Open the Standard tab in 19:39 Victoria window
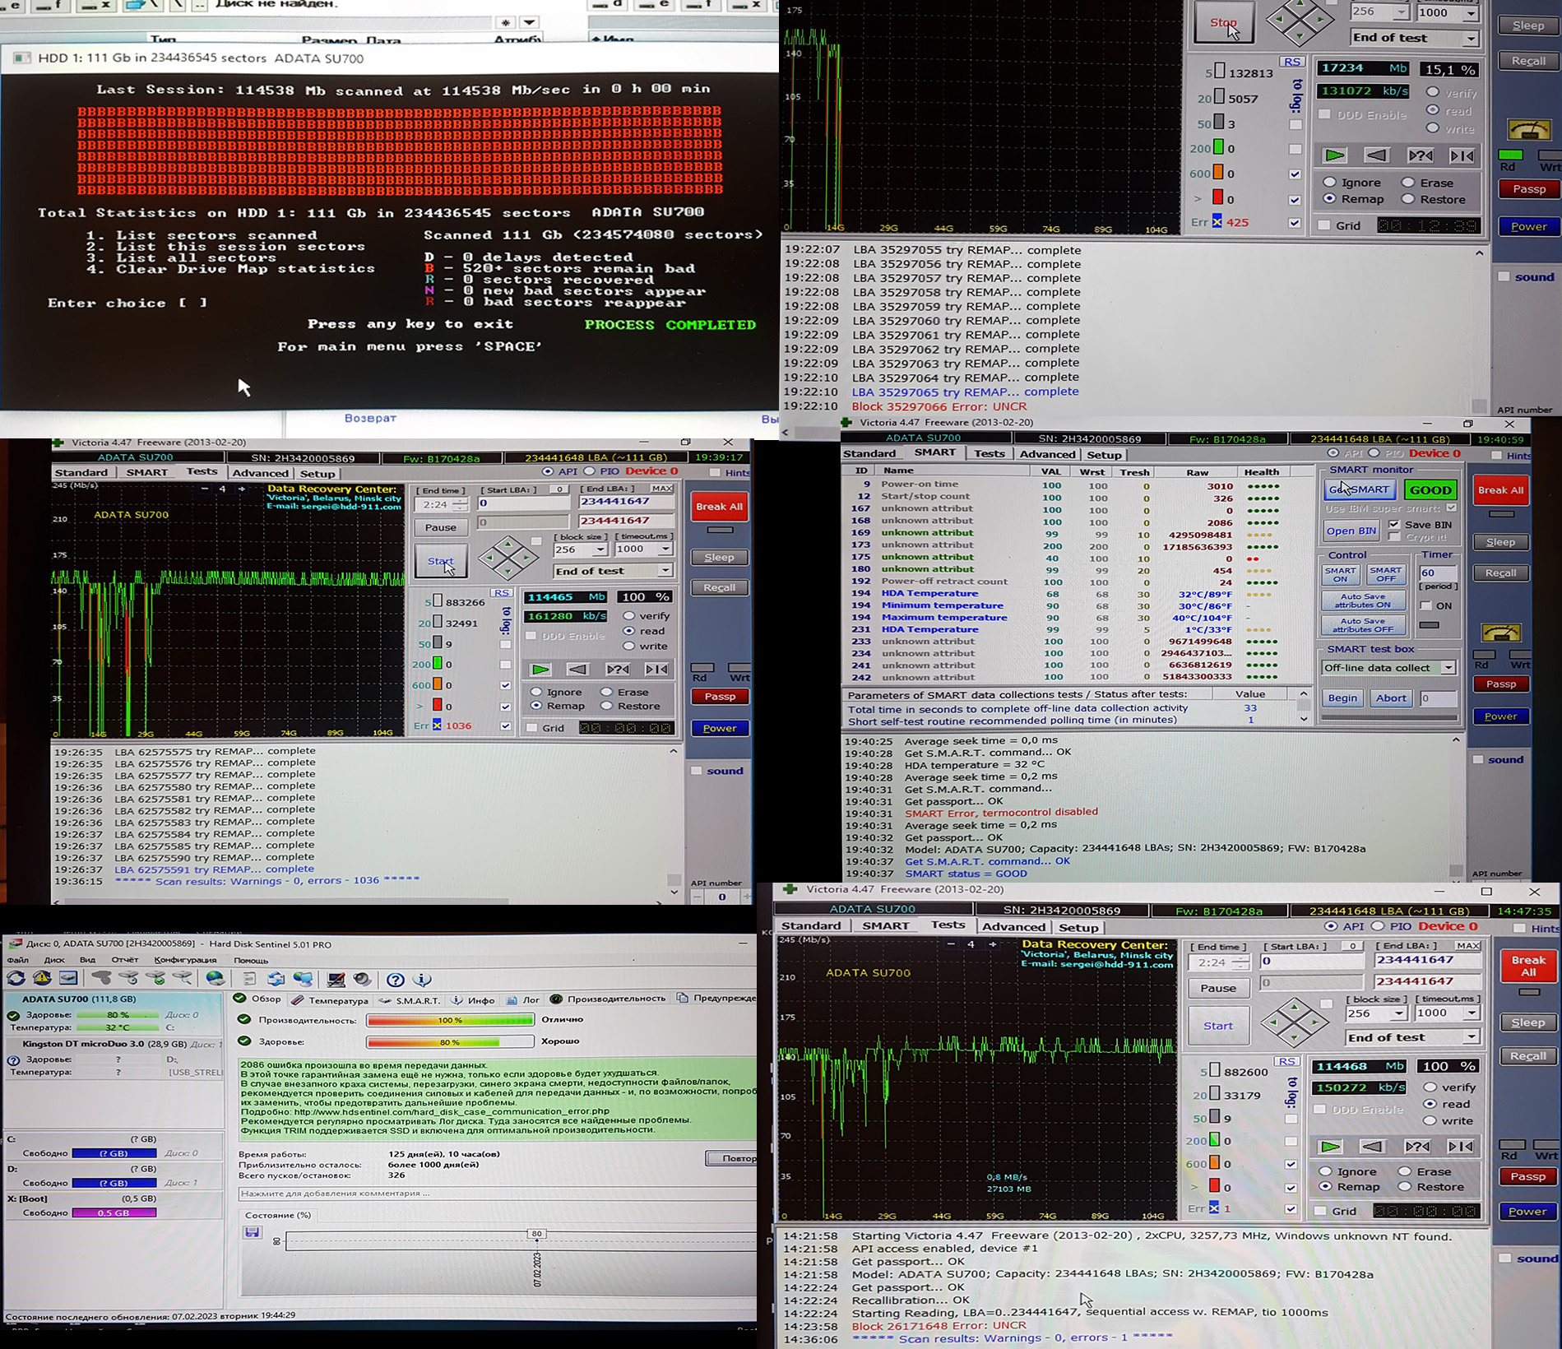 81,472
